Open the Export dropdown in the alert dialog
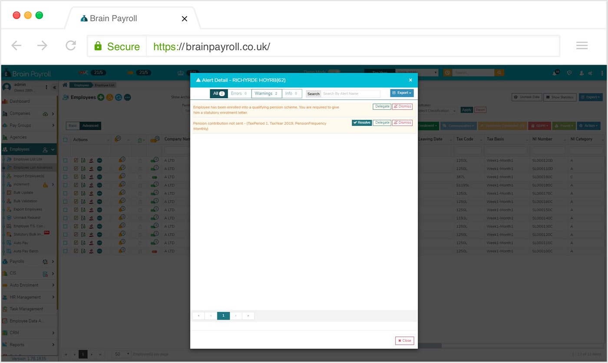The image size is (608, 363). pos(402,93)
